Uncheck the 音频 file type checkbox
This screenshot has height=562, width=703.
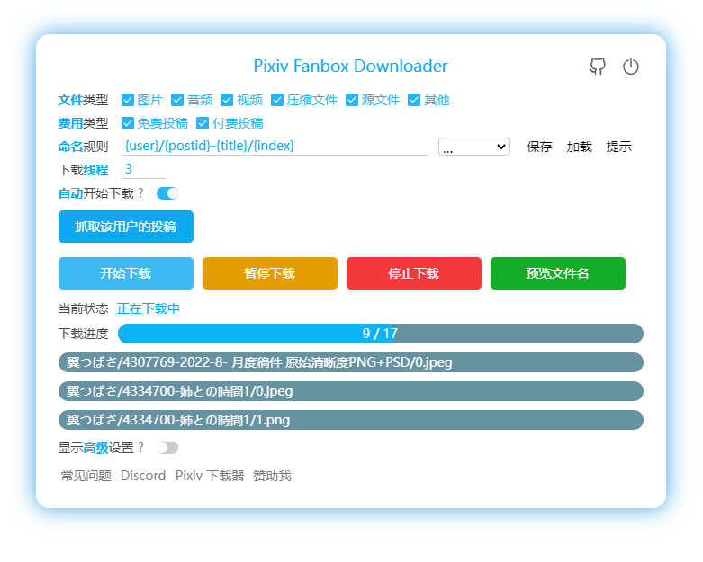177,100
